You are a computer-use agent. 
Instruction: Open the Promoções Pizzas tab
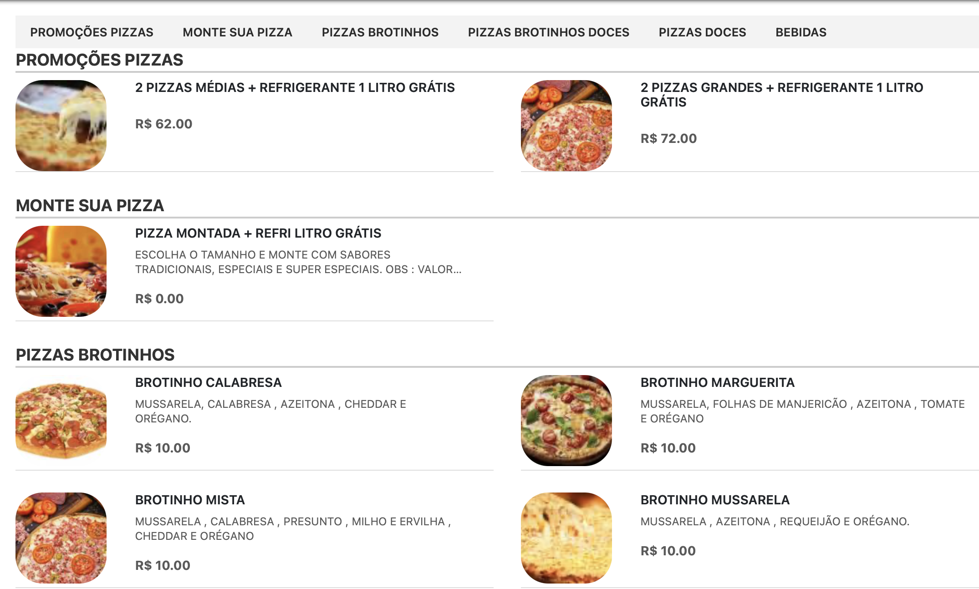point(92,32)
